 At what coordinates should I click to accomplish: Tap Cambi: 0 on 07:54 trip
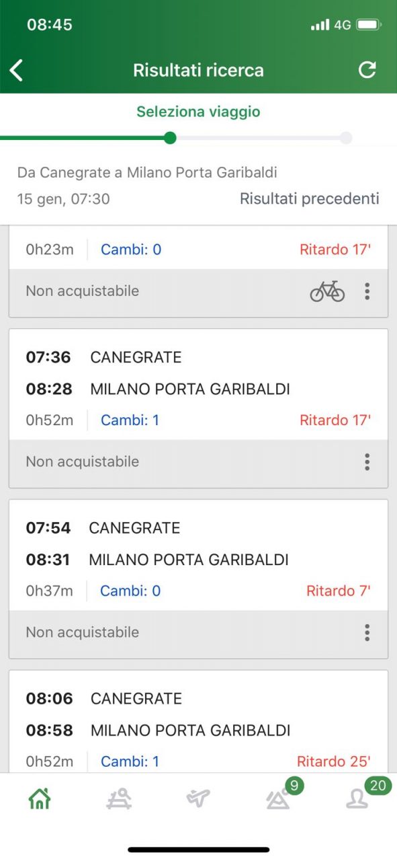point(130,591)
